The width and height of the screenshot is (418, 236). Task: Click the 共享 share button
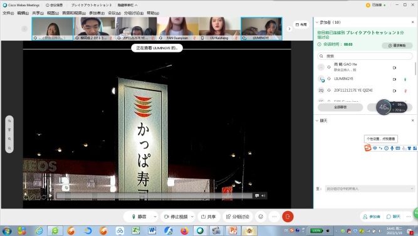[x=209, y=217]
